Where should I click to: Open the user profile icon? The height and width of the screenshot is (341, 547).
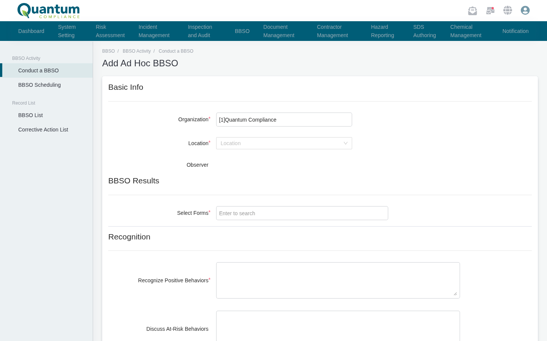click(525, 10)
